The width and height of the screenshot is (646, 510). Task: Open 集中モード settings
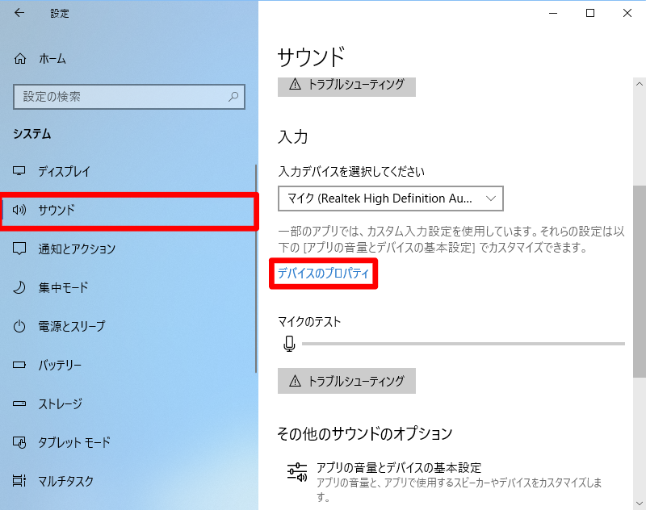click(x=128, y=287)
